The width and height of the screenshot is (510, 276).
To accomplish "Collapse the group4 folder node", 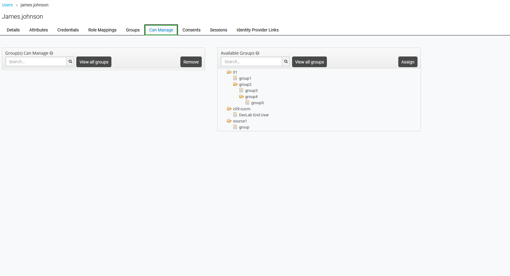I will [x=241, y=96].
